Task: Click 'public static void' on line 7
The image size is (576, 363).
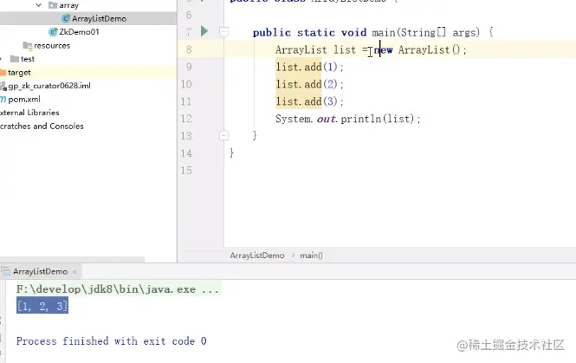Action: 310,32
